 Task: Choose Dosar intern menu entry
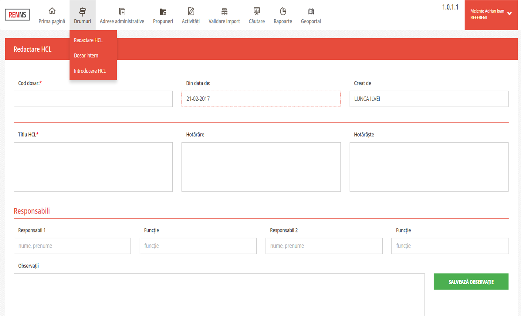86,55
